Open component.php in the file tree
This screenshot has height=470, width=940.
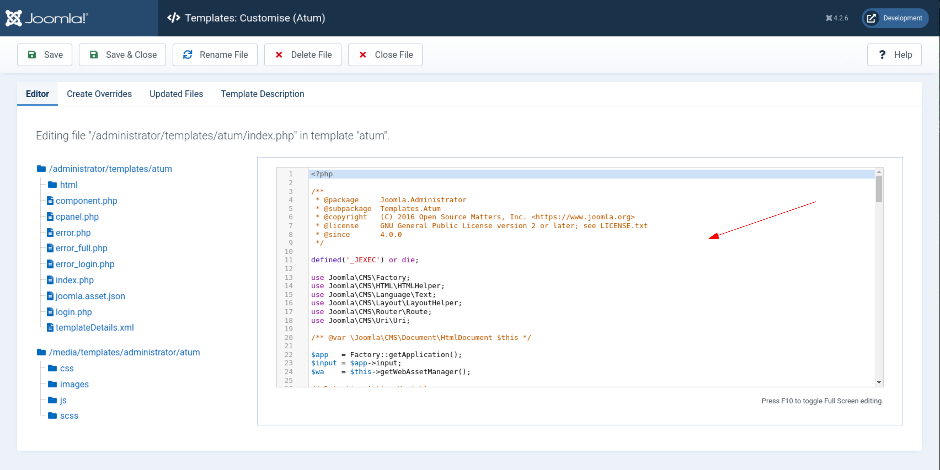pyautogui.click(x=86, y=201)
